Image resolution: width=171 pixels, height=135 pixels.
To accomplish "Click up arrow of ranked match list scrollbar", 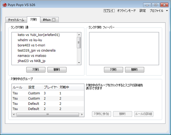I will point(79,35).
